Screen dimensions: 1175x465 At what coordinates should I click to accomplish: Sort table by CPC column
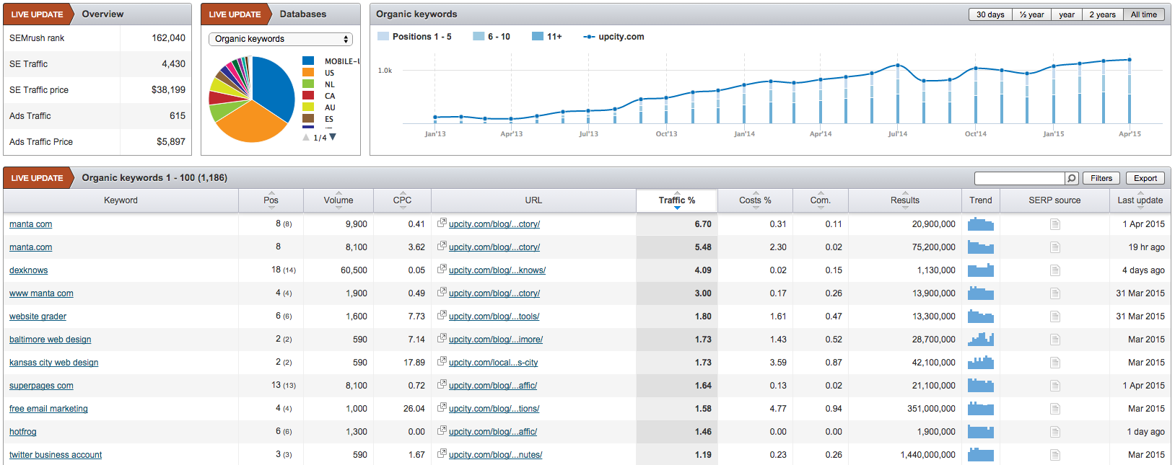(402, 200)
